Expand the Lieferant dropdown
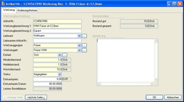The width and height of the screenshot is (184, 102). (x=79, y=36)
